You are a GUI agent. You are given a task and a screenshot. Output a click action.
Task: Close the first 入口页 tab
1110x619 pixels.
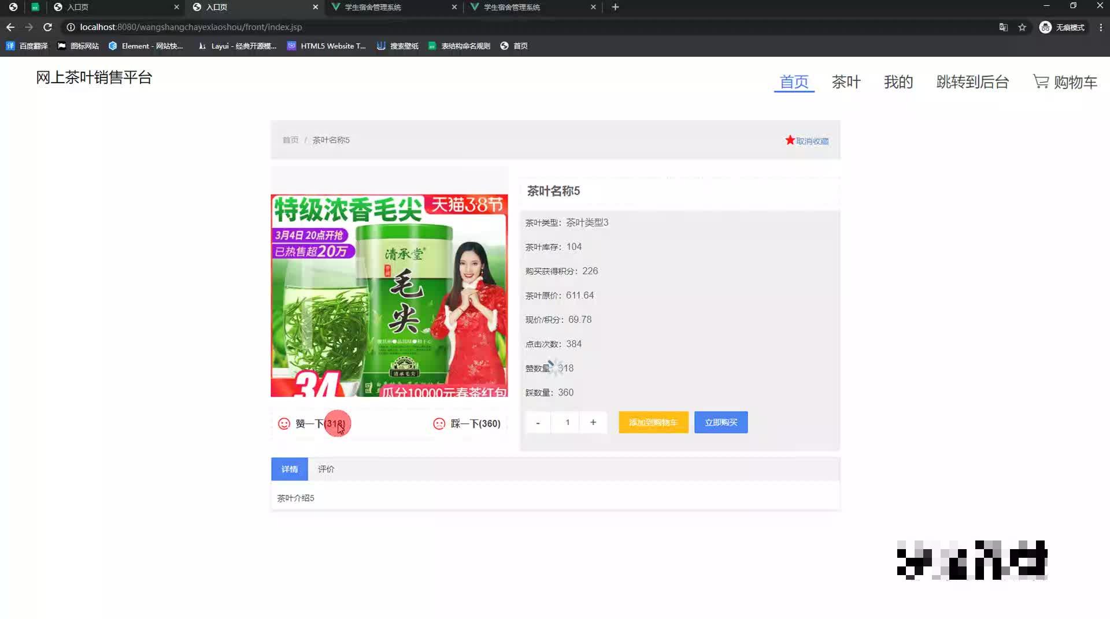[x=176, y=7]
